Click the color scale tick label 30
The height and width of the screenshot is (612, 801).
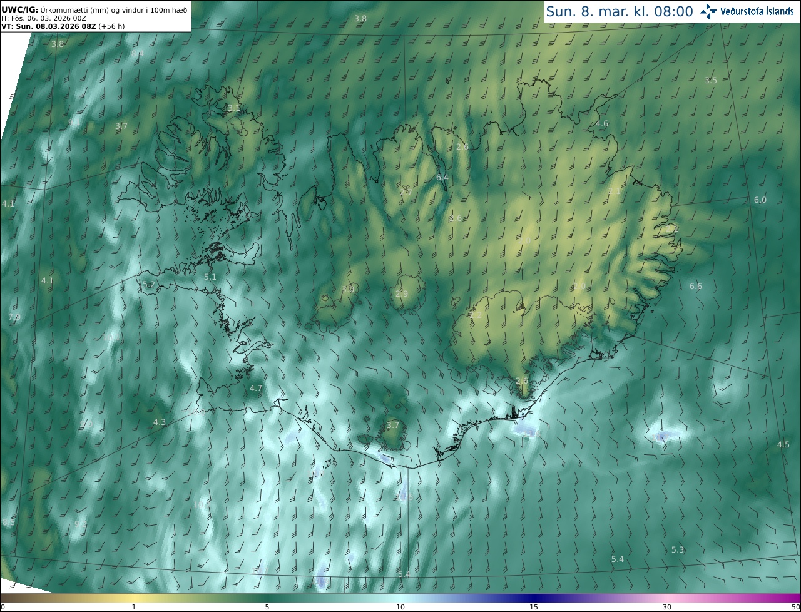[667, 607]
